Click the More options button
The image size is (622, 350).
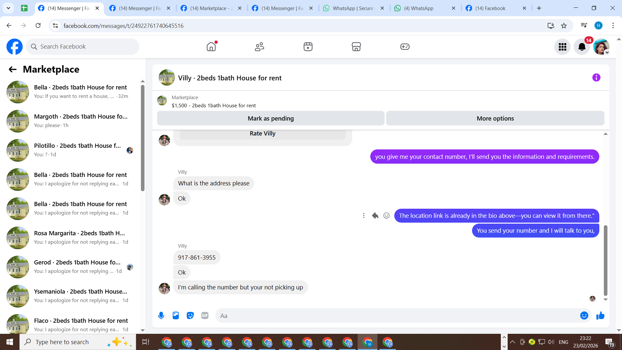pyautogui.click(x=495, y=118)
